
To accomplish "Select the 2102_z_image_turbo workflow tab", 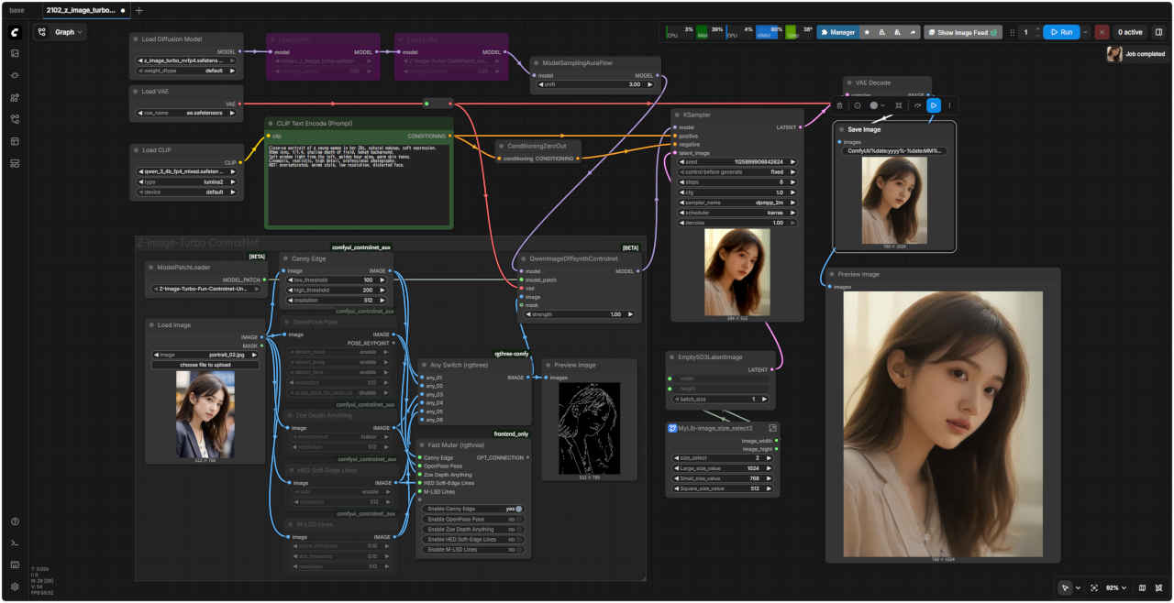I will pyautogui.click(x=81, y=10).
